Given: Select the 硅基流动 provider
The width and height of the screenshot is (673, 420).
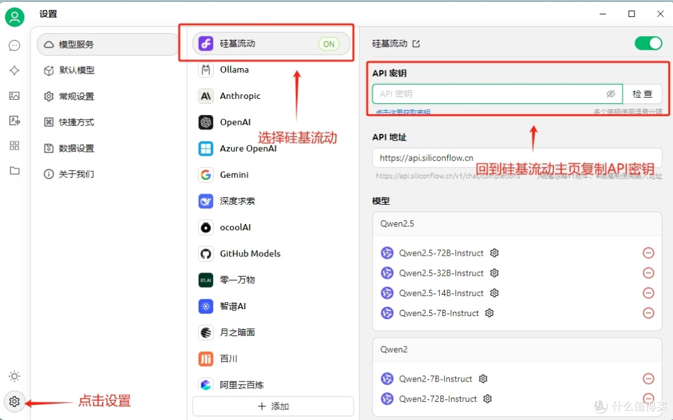Looking at the screenshot, I should [x=271, y=44].
